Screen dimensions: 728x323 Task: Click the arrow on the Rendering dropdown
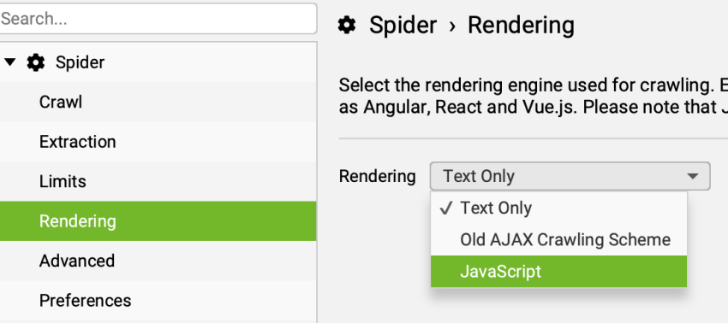(693, 176)
